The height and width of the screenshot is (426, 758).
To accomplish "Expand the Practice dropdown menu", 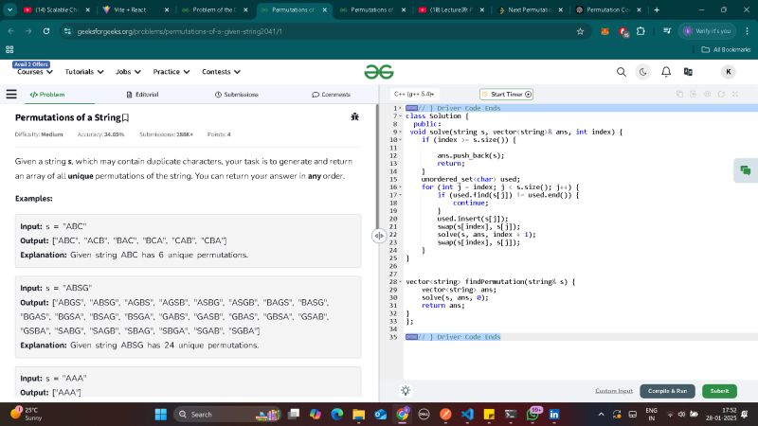I will click(x=171, y=72).
